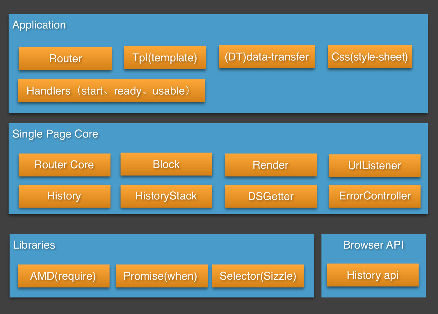The height and width of the screenshot is (314, 438).
Task: Toggle the History module
Action: (x=64, y=196)
